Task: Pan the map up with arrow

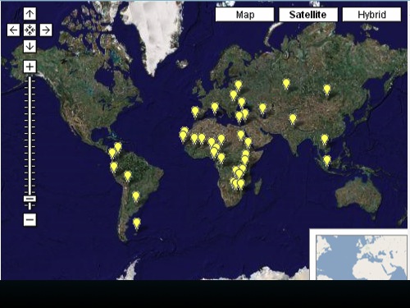Action: [x=30, y=13]
